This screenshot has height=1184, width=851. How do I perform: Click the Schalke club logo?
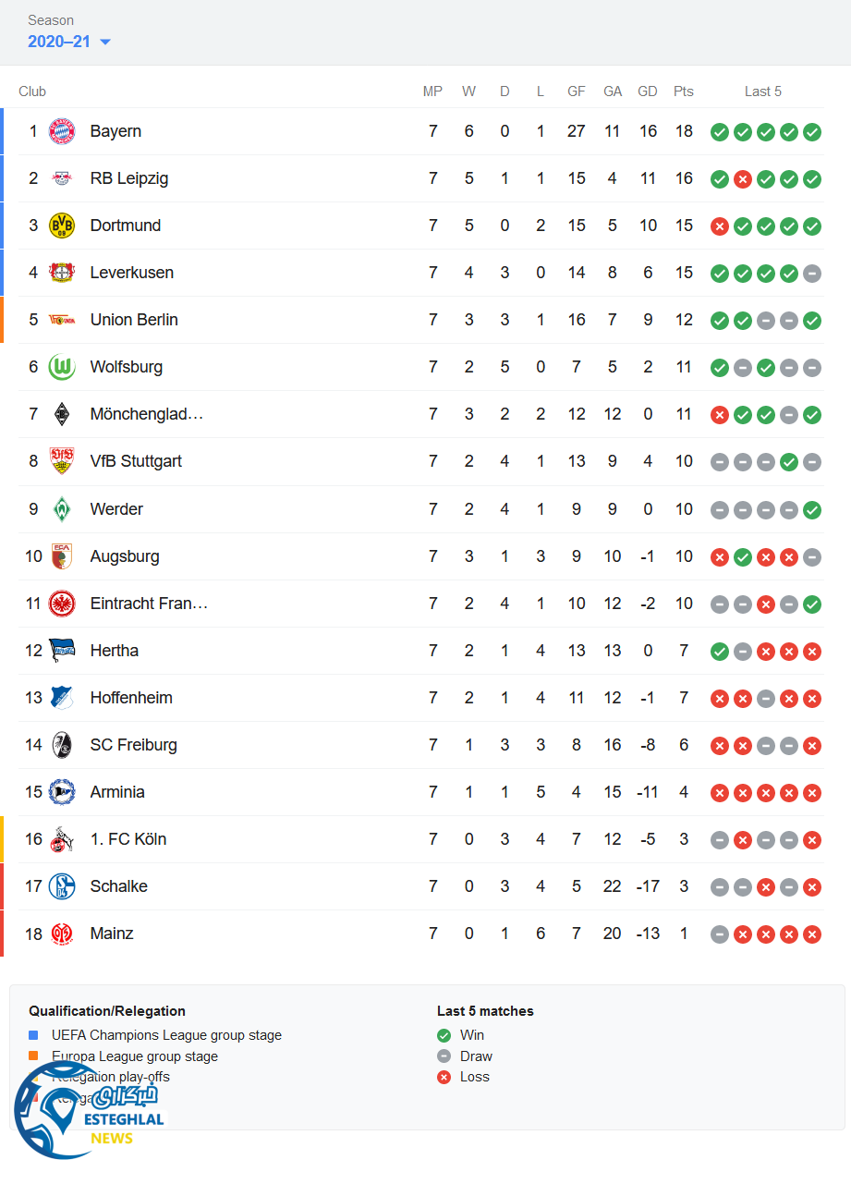[62, 886]
